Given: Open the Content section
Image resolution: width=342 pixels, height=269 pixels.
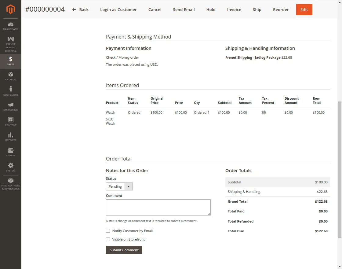Looking at the screenshot, I should (x=11, y=121).
